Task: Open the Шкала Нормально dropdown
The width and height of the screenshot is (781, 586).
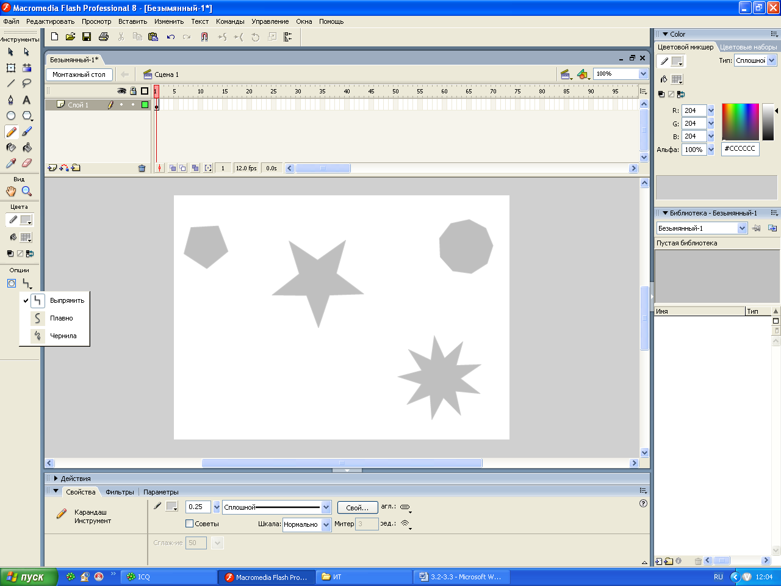Action: point(326,524)
